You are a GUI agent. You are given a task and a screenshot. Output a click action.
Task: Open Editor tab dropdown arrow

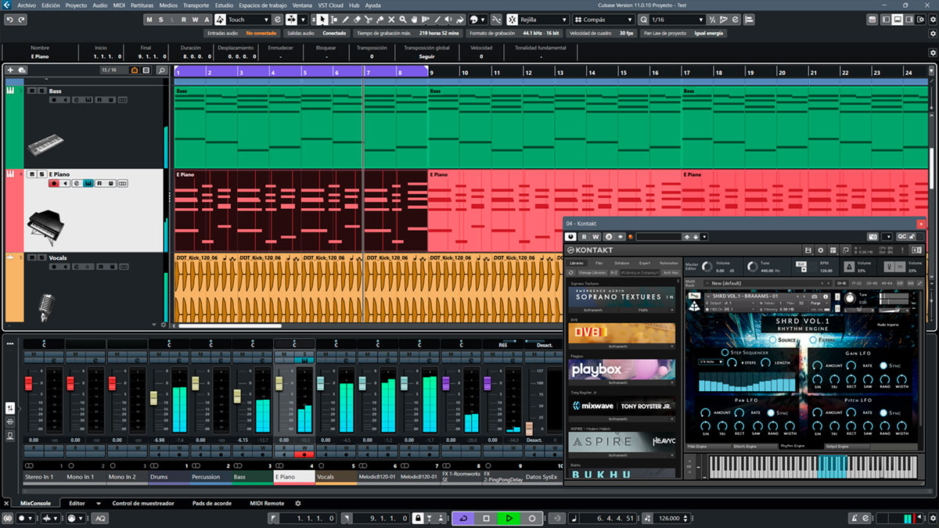pos(99,504)
